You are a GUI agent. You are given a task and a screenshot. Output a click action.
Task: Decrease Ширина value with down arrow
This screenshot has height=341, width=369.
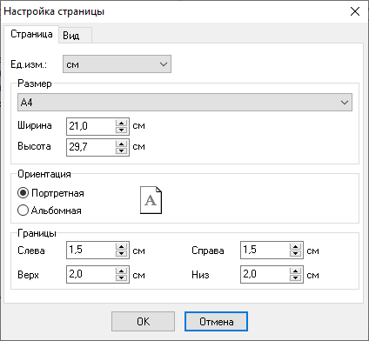point(121,130)
